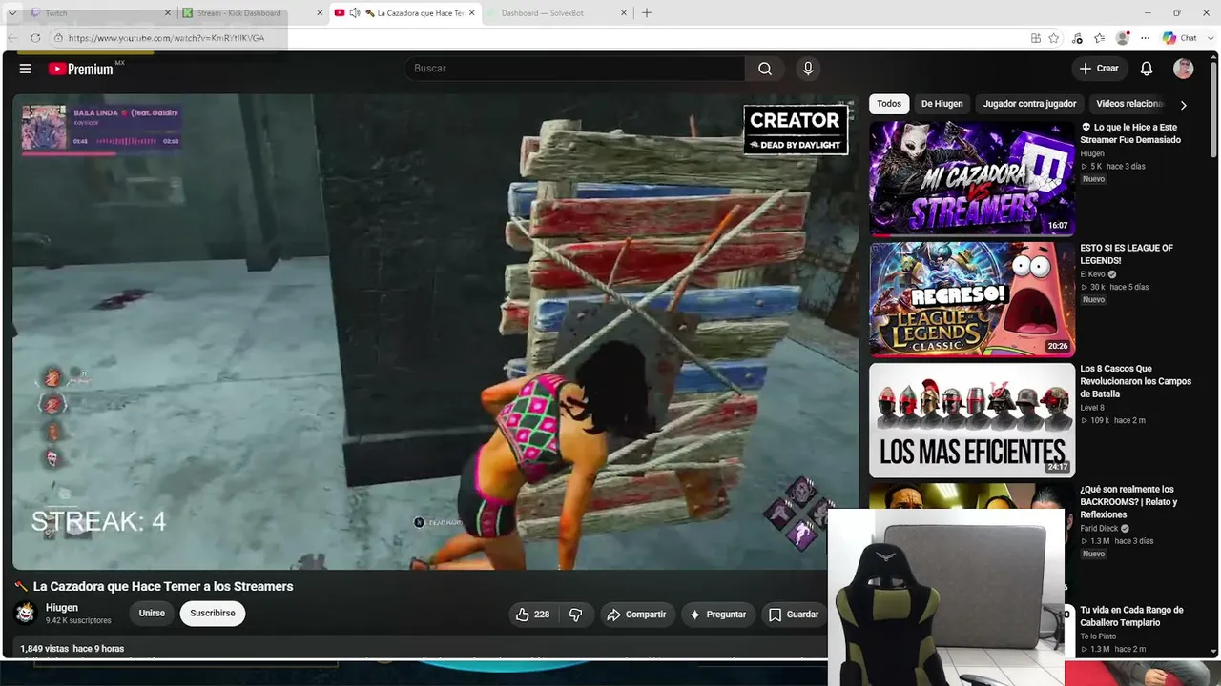Open the Mi Cazadora vs Streamers thumbnail
Image resolution: width=1221 pixels, height=686 pixels.
click(x=972, y=178)
